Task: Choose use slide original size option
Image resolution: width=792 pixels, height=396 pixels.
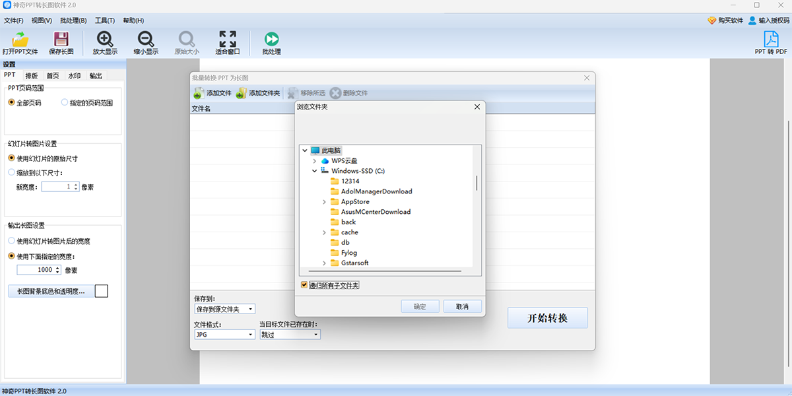Action: (x=11, y=158)
